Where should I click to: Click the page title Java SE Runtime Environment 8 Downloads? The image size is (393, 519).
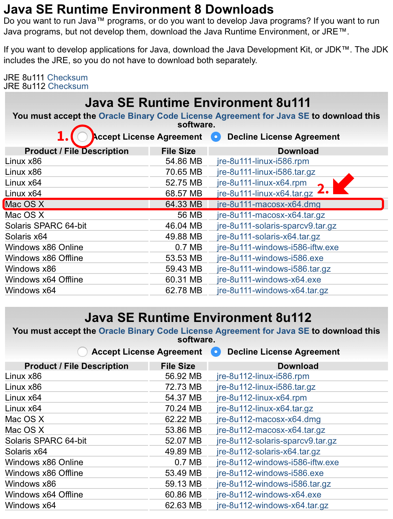point(139,9)
